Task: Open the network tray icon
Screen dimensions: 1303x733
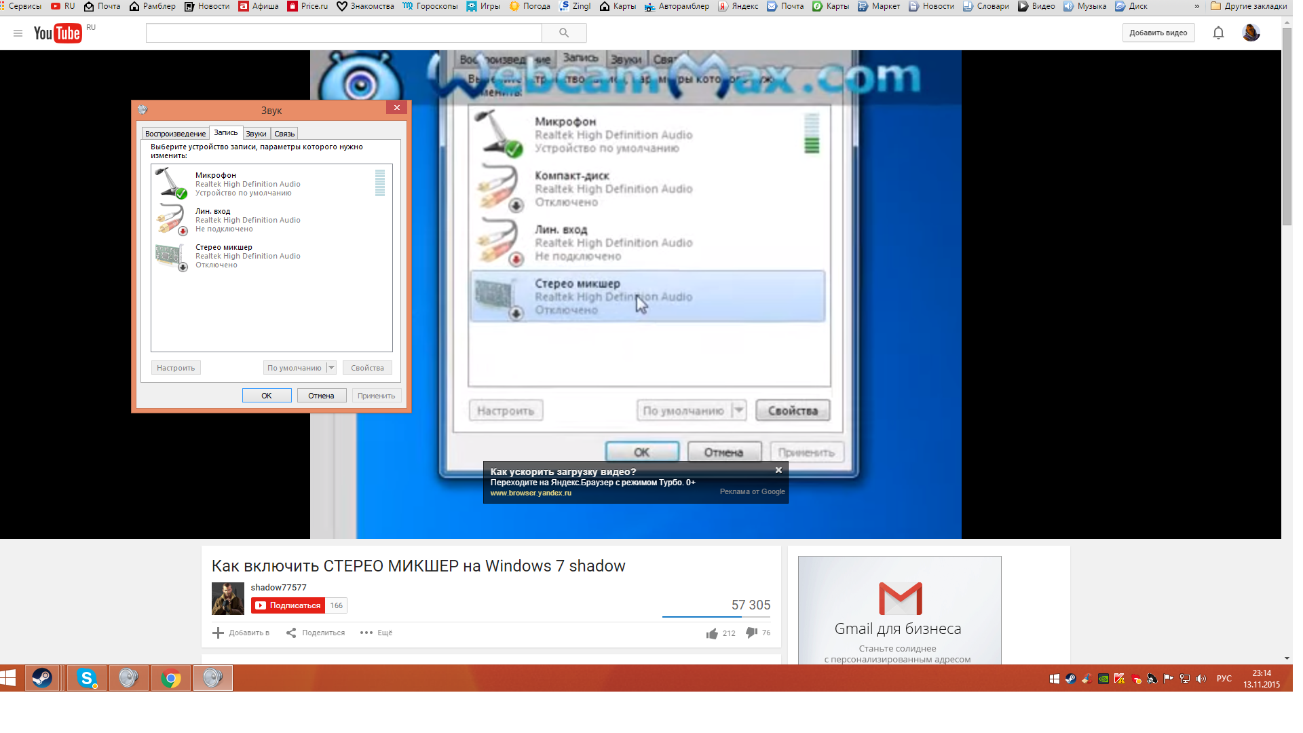Action: tap(1185, 679)
